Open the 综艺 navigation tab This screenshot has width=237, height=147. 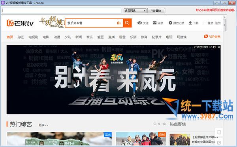click(x=21, y=37)
